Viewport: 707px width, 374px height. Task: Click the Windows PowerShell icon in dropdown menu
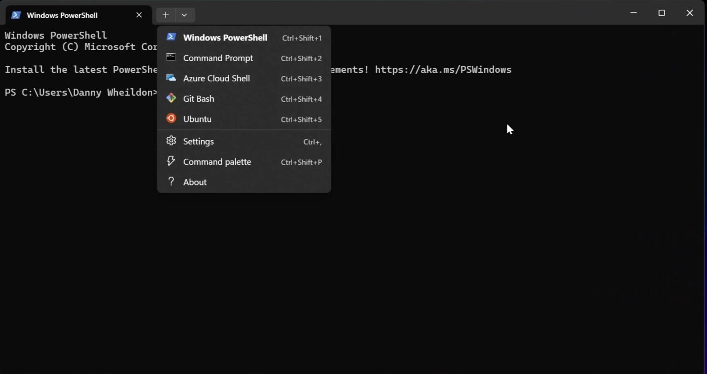pyautogui.click(x=171, y=37)
